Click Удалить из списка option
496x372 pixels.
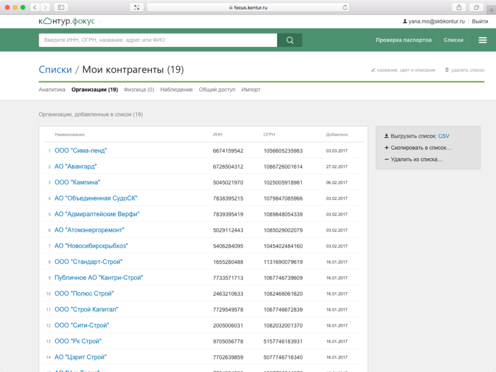(416, 159)
